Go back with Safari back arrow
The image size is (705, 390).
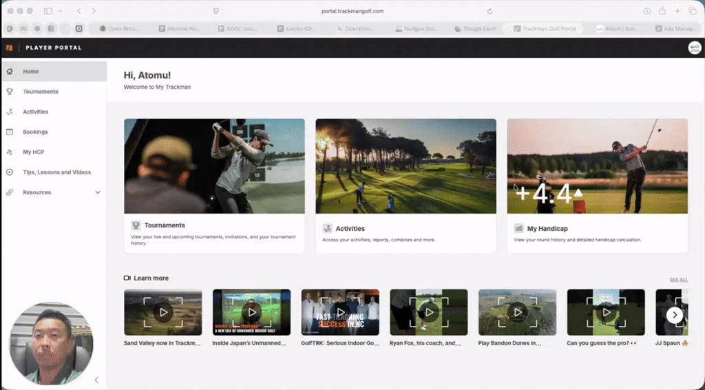[79, 11]
